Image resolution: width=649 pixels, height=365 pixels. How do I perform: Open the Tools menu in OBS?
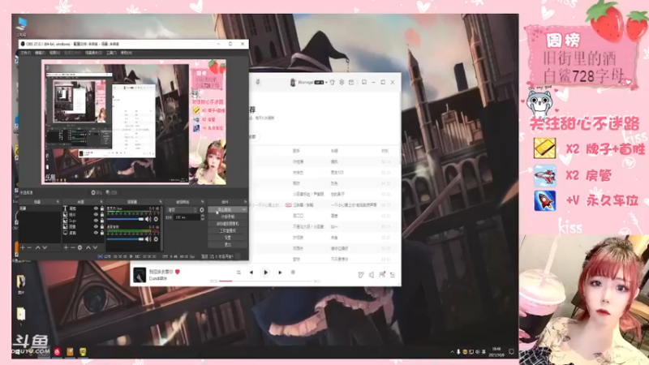[112, 53]
